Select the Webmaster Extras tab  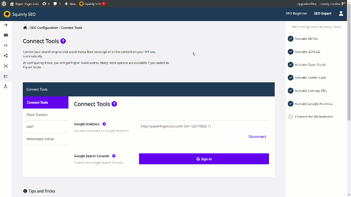point(46,139)
